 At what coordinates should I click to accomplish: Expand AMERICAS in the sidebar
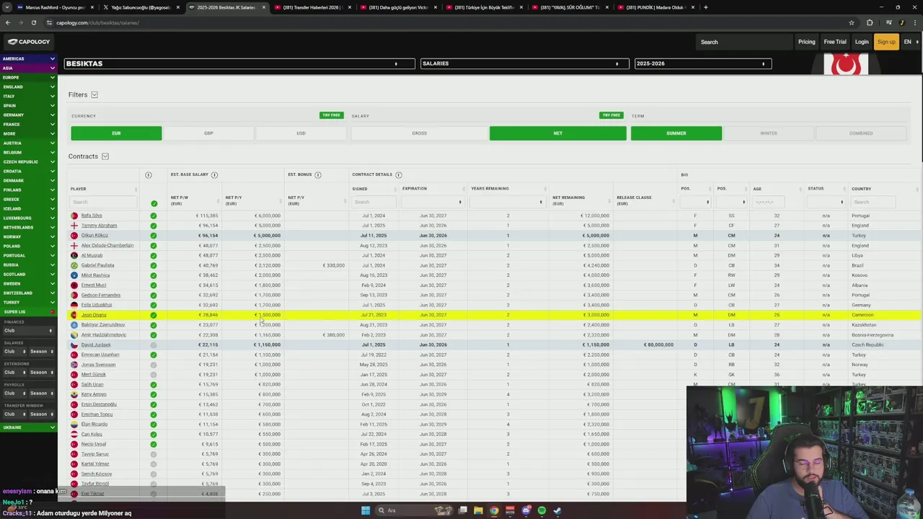point(28,58)
